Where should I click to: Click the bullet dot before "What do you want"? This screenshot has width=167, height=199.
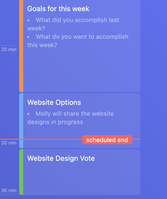point(29,37)
